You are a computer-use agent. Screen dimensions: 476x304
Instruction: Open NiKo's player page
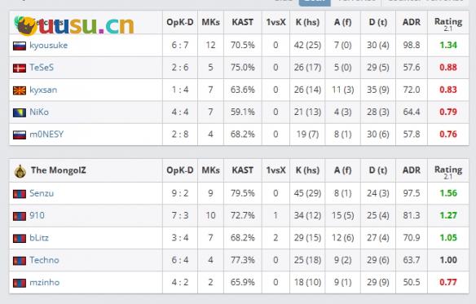[39, 112]
